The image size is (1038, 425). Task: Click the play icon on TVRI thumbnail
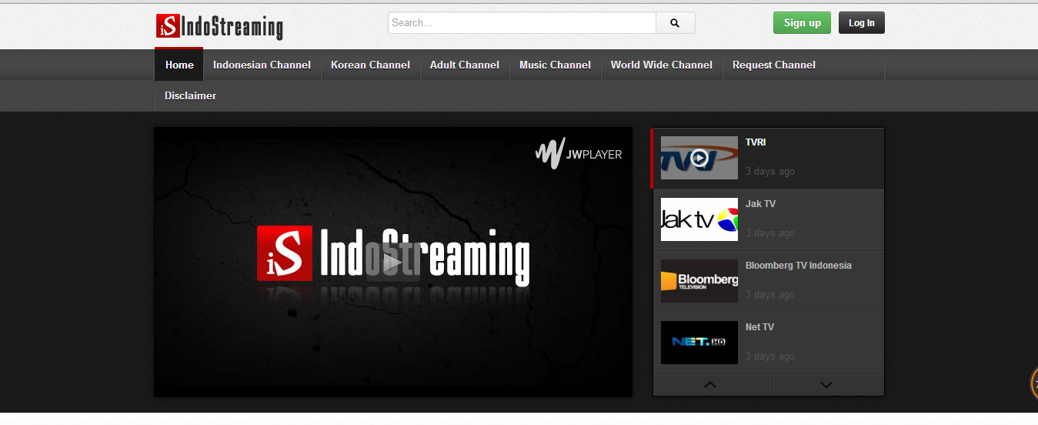(699, 158)
